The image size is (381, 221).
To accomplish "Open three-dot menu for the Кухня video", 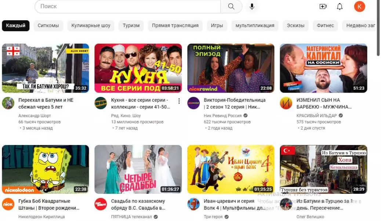I will (179, 101).
